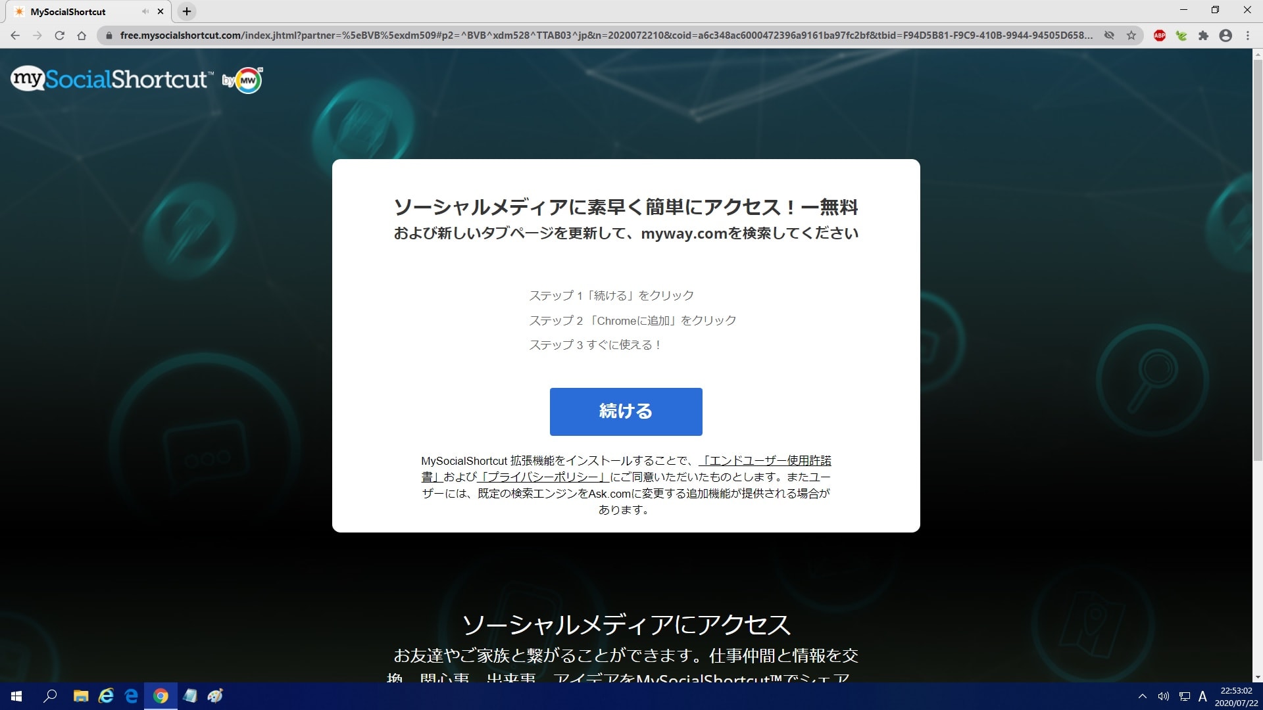Click the mySocialShortcut logo
This screenshot has height=710, width=1263.
pyautogui.click(x=112, y=79)
